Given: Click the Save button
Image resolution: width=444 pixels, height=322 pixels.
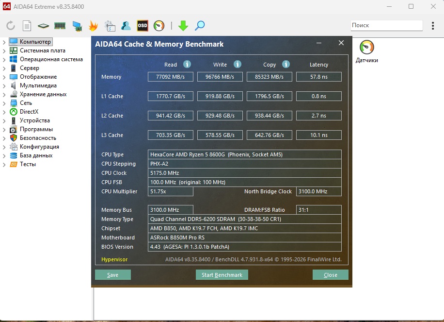Looking at the screenshot, I should point(113,274).
